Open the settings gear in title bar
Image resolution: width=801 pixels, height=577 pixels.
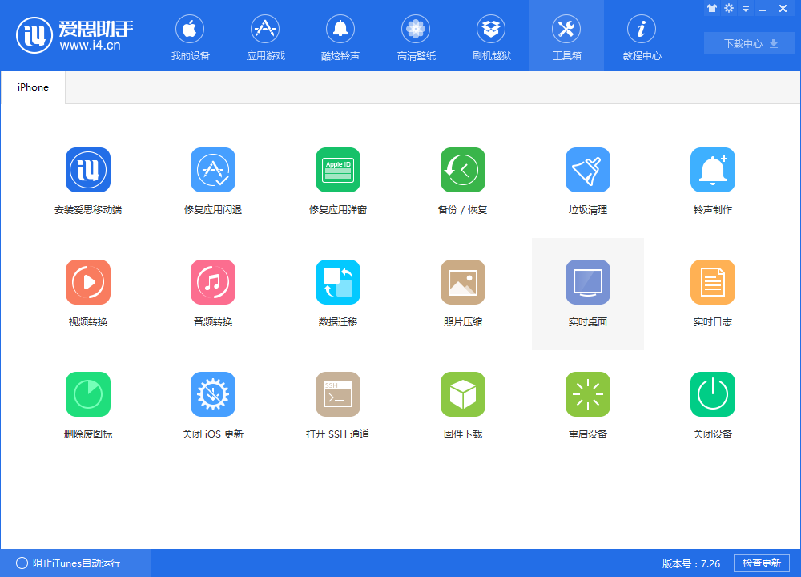(x=728, y=8)
